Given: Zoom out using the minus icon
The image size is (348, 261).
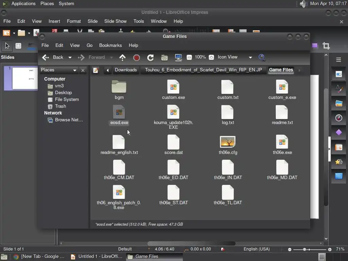Looking at the screenshot, I should click(x=189, y=57).
